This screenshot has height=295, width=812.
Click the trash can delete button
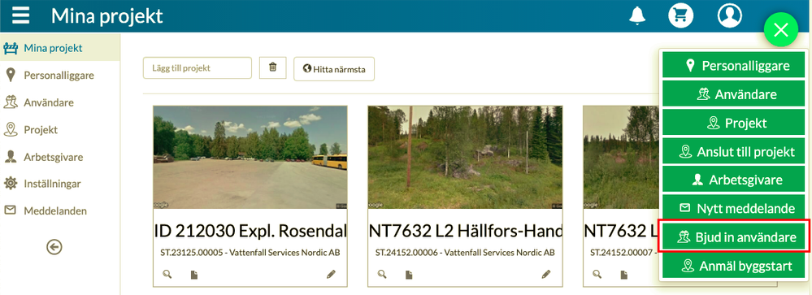273,67
